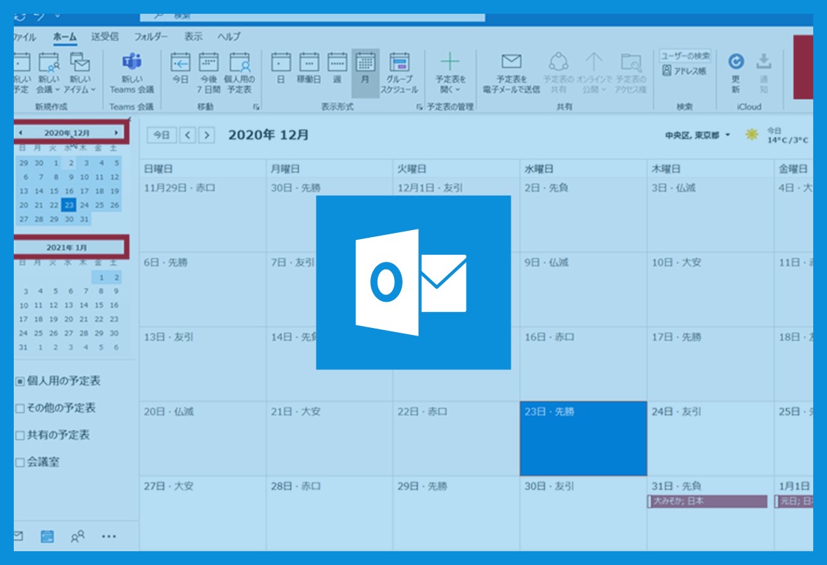827x565 pixels.
Task: Open Group Schedule view
Action: pos(400,64)
